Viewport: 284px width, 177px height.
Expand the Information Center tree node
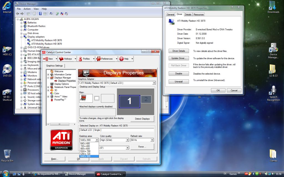coord(48,75)
